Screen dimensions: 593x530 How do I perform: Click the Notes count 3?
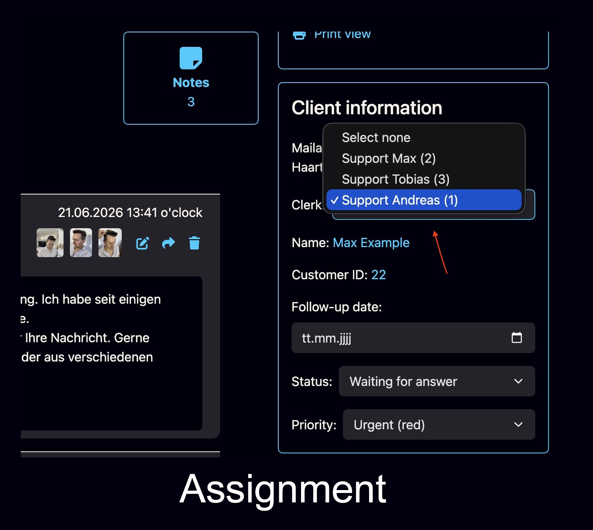point(191,102)
